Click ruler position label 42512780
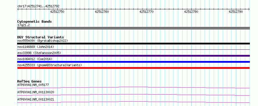Viewport: 258px width, 106px height. (x=191, y=12)
